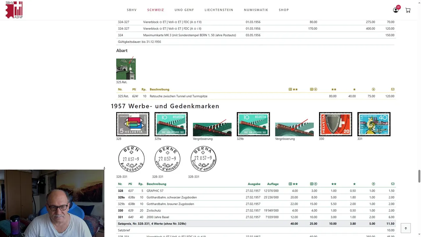Image resolution: width=421 pixels, height=237 pixels.
Task: Click 'Retouche zwischen Tunnel und Turmspitze' description
Action: coord(179,96)
